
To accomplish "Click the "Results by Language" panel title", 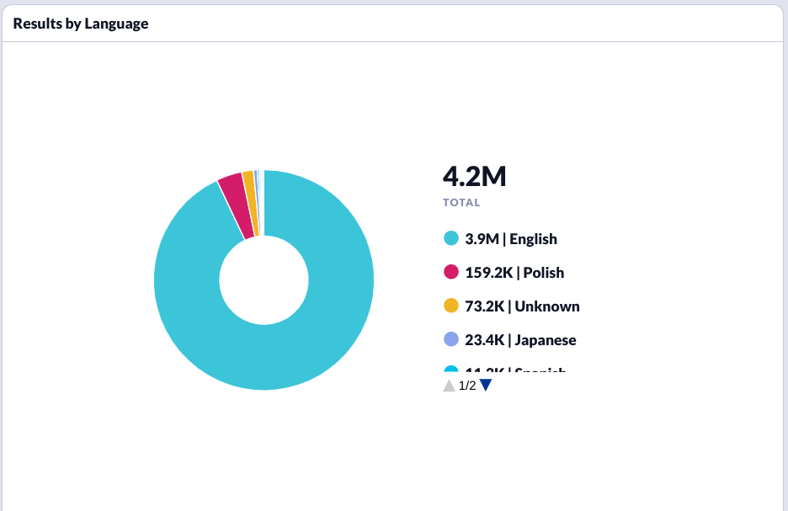I will click(81, 24).
